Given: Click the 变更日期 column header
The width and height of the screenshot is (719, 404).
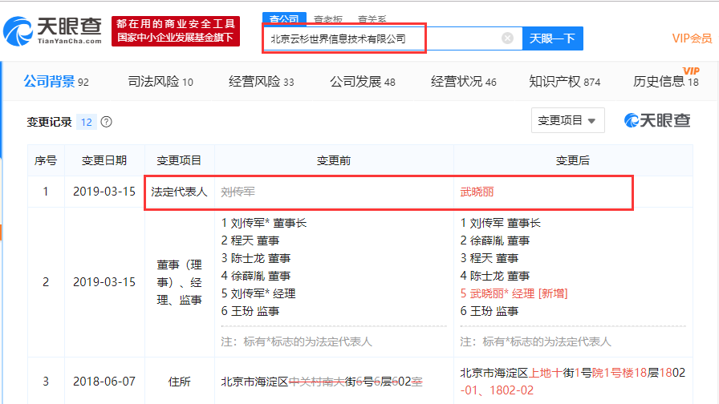Looking at the screenshot, I should (x=104, y=160).
